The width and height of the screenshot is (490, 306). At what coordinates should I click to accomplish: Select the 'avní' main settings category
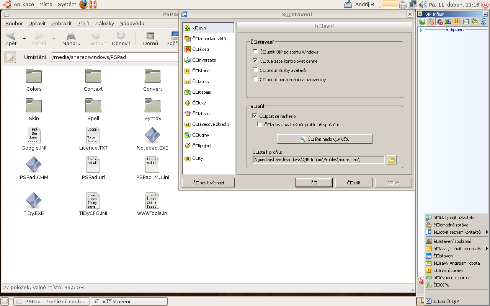[208, 28]
